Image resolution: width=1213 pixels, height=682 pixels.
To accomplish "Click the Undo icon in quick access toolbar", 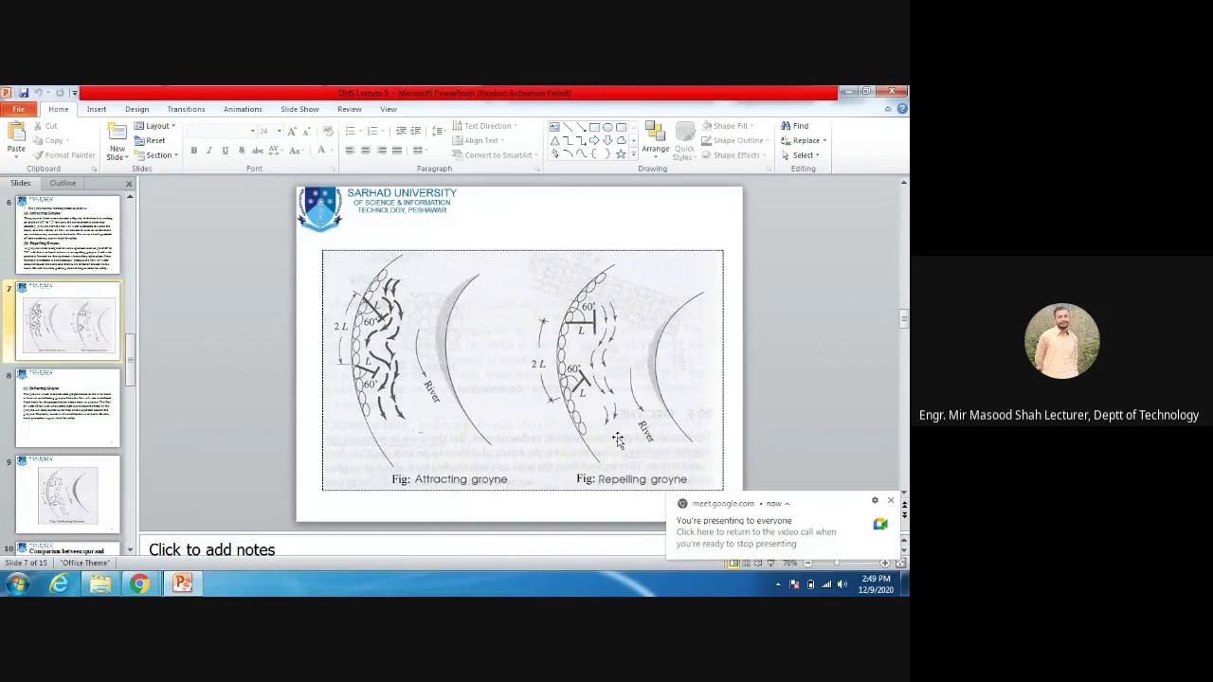I will [x=39, y=93].
